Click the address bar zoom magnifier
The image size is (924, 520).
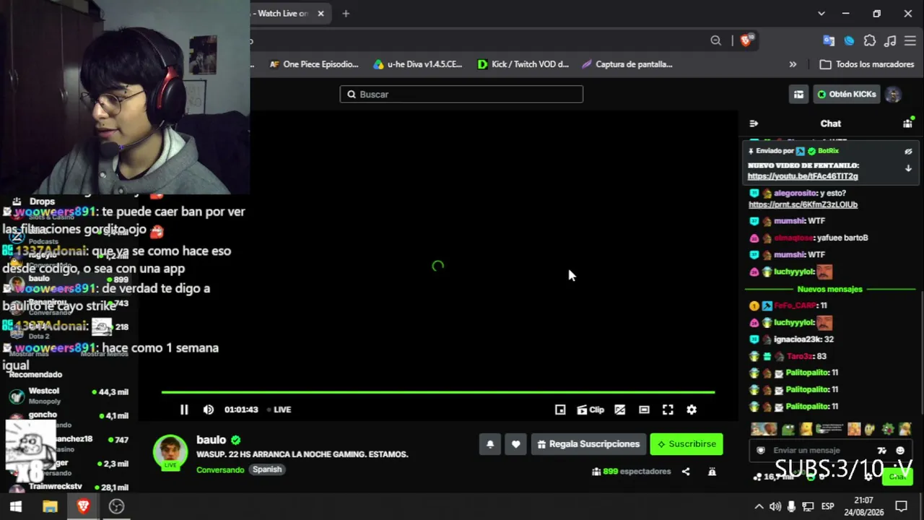point(715,40)
